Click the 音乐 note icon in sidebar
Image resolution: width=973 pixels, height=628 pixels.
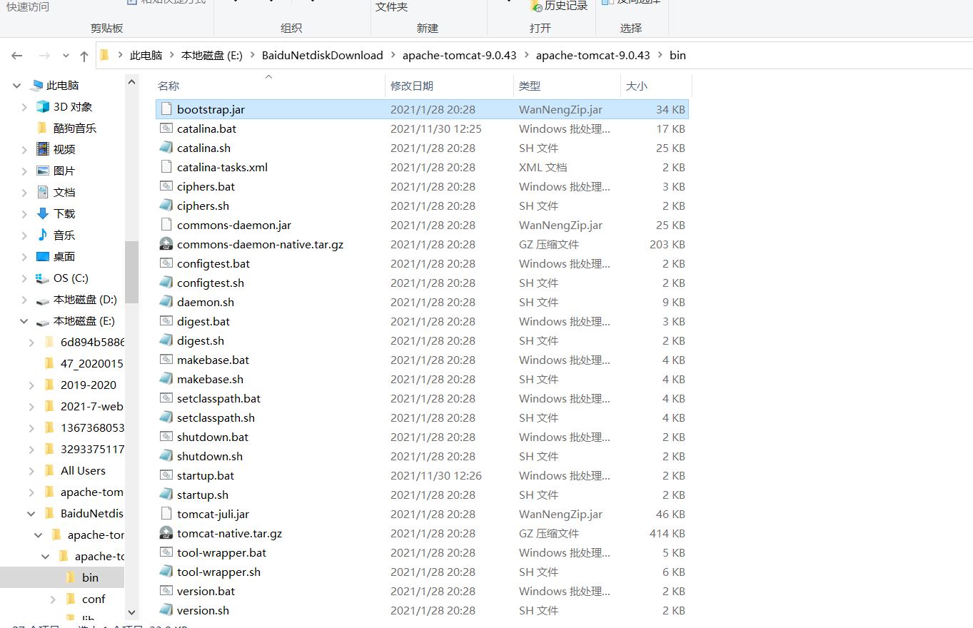43,235
